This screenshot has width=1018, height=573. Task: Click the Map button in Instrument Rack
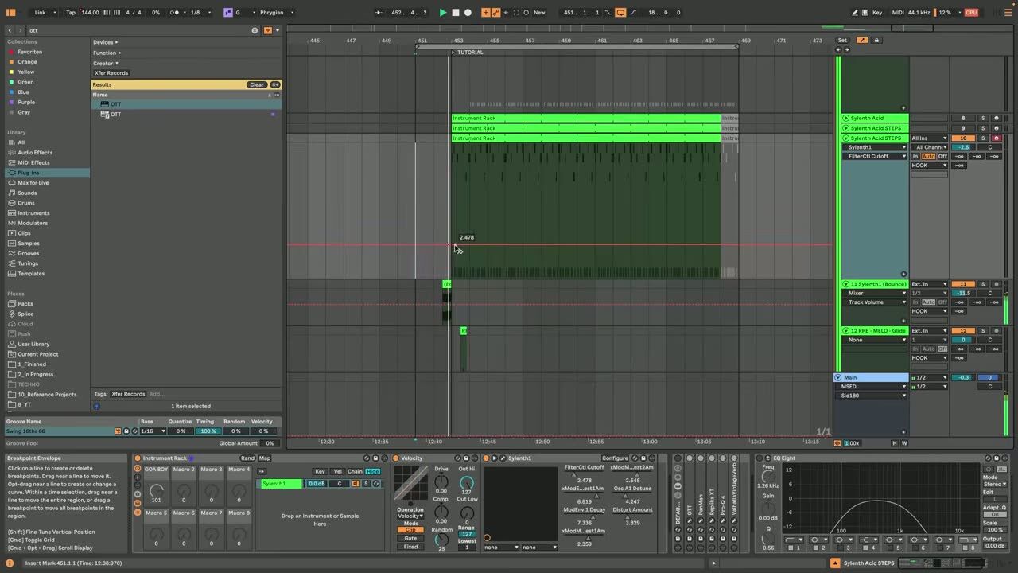[x=265, y=458]
